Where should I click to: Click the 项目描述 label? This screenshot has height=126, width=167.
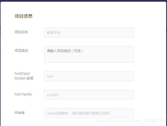[x=21, y=51]
